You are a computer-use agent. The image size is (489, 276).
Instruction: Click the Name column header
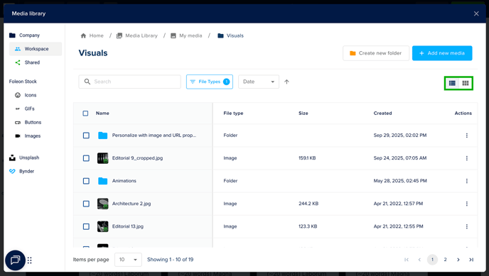coord(102,114)
